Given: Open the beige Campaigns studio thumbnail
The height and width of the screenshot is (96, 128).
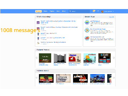Looking at the screenshot, I should point(63,78).
